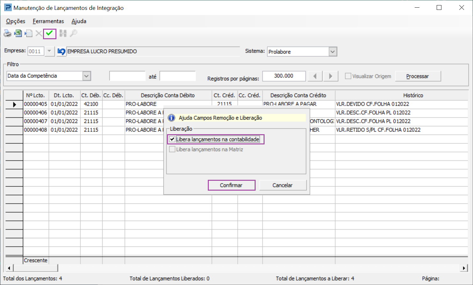Export the entries to Excel
The height and width of the screenshot is (285, 473).
pos(18,33)
